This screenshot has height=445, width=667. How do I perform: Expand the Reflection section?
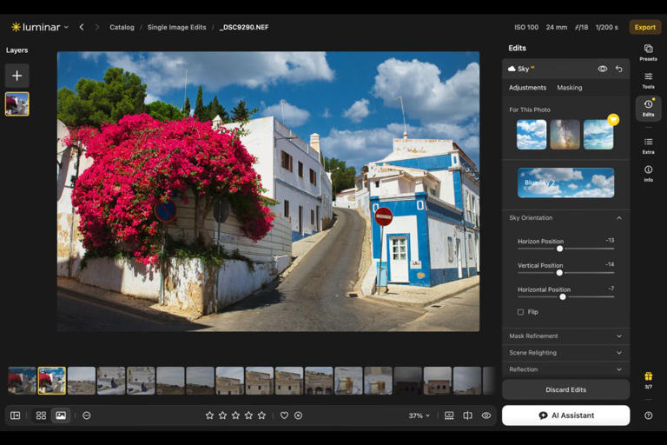[565, 369]
